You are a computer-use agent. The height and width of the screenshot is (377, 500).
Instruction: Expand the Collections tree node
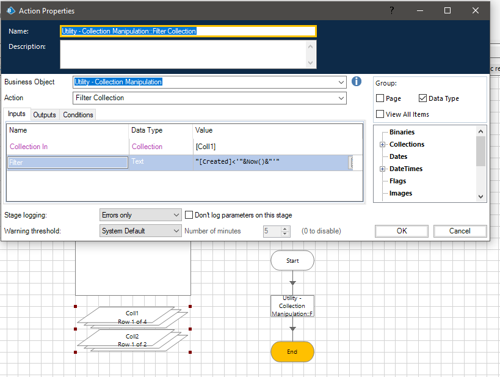382,145
